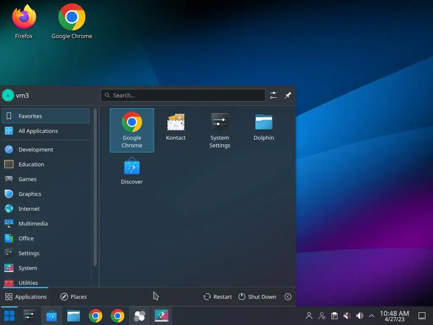Select the Favorites category
433x325 pixels.
click(x=46, y=116)
